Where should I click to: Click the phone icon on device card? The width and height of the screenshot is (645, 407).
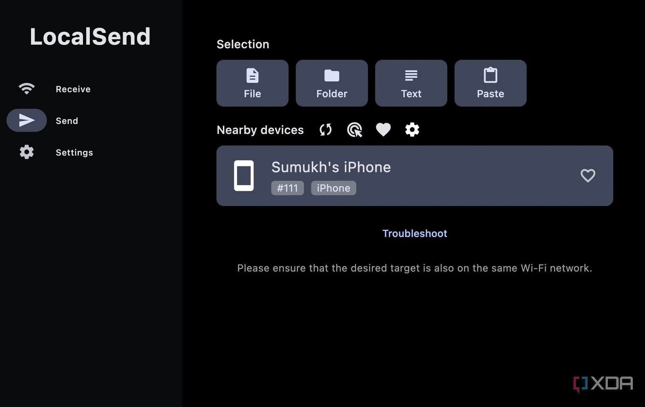pos(244,176)
